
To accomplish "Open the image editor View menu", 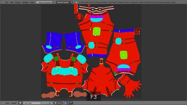I will tap(7, 103).
